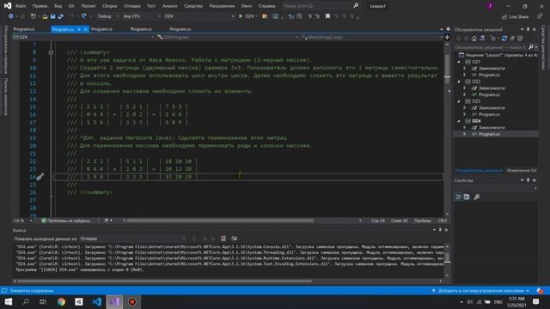
Task: Collapse the DZ1 project node
Action: tap(459, 62)
